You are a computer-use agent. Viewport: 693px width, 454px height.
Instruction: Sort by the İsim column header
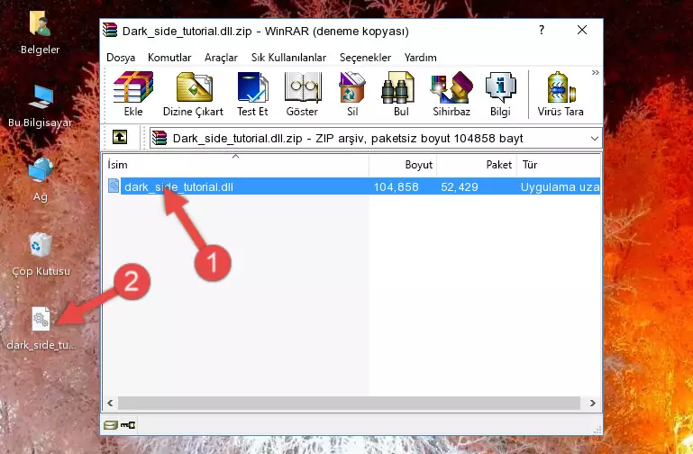coord(236,165)
